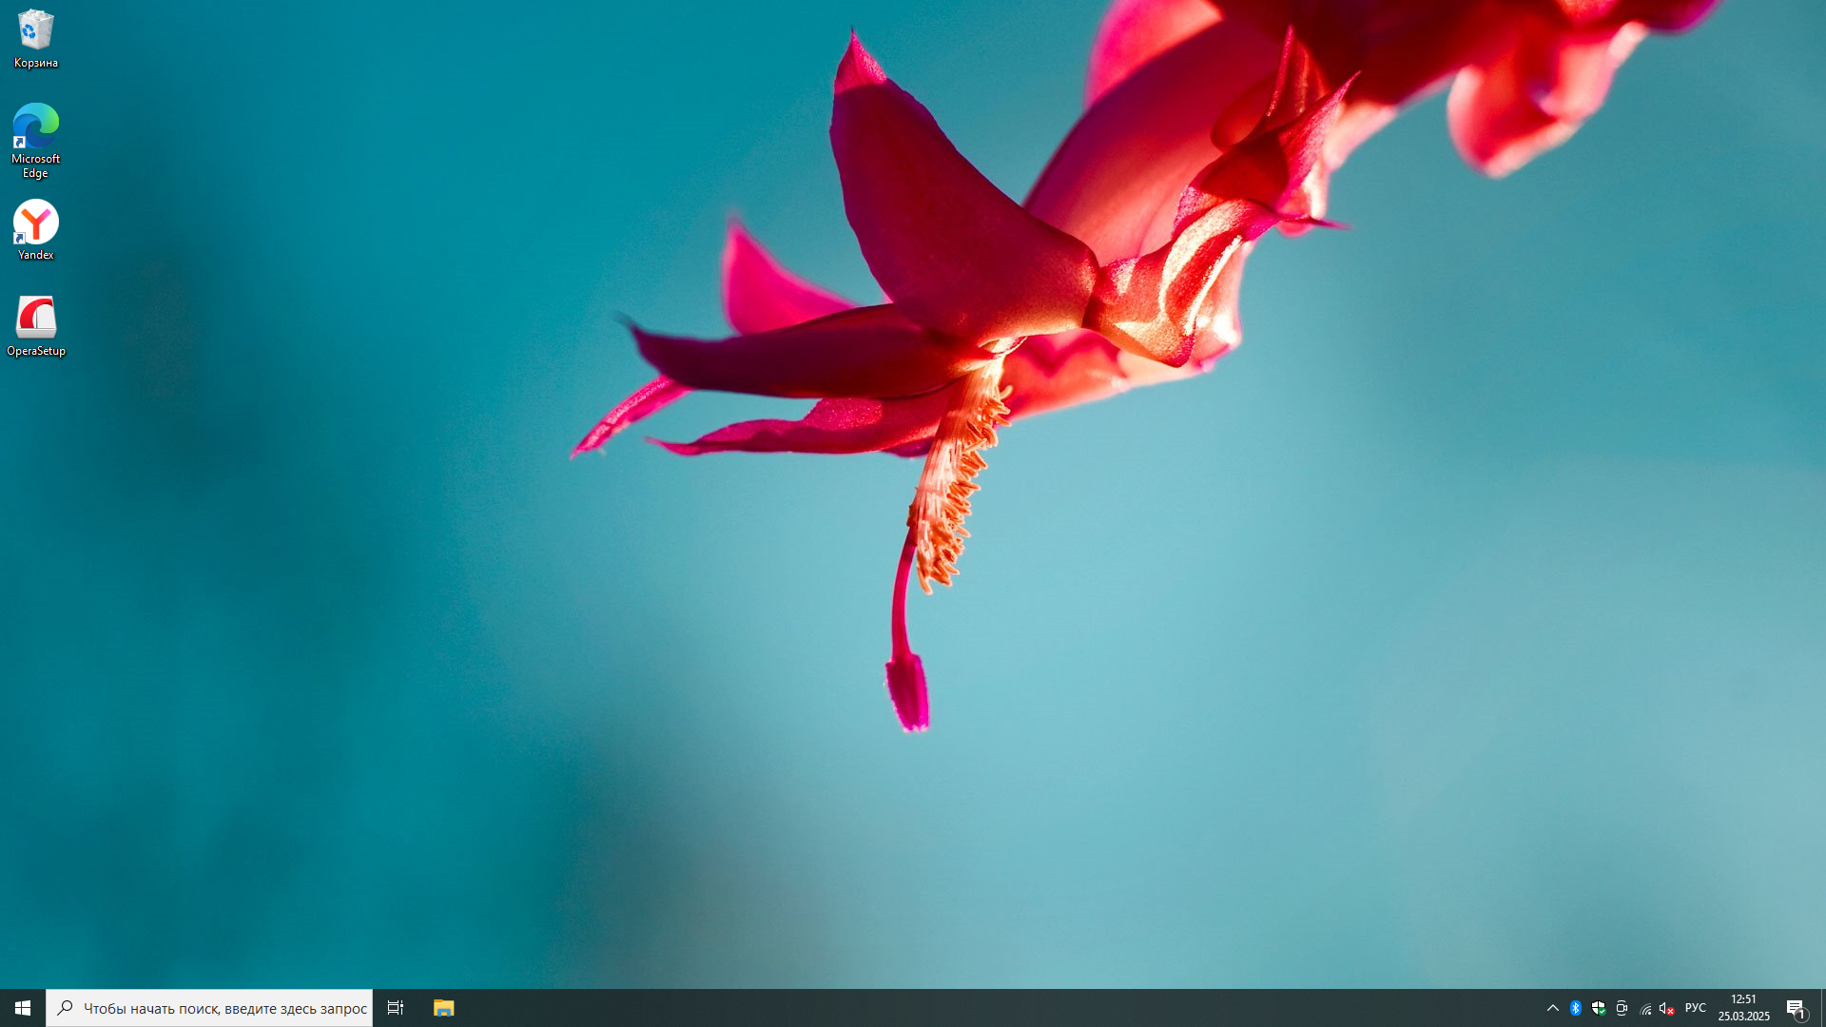Open the Windows Security shield tray icon

tap(1599, 1008)
